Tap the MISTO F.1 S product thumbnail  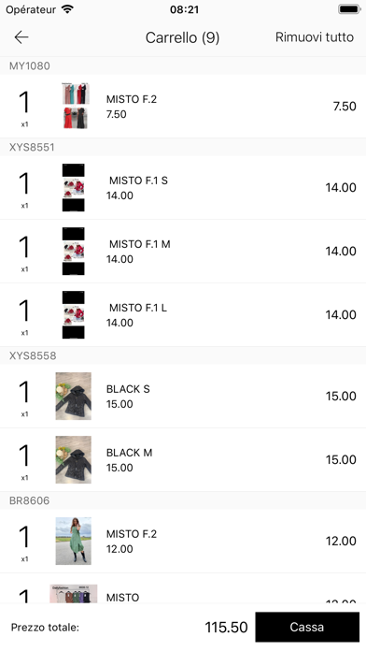tap(74, 188)
